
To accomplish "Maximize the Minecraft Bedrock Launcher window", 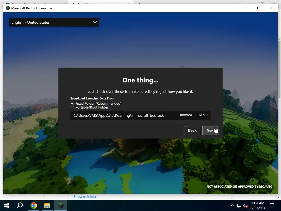I will pyautogui.click(x=259, y=8).
